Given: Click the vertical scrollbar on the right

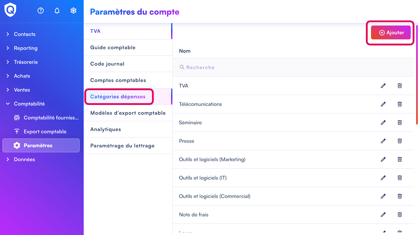Looking at the screenshot, I should [417, 75].
